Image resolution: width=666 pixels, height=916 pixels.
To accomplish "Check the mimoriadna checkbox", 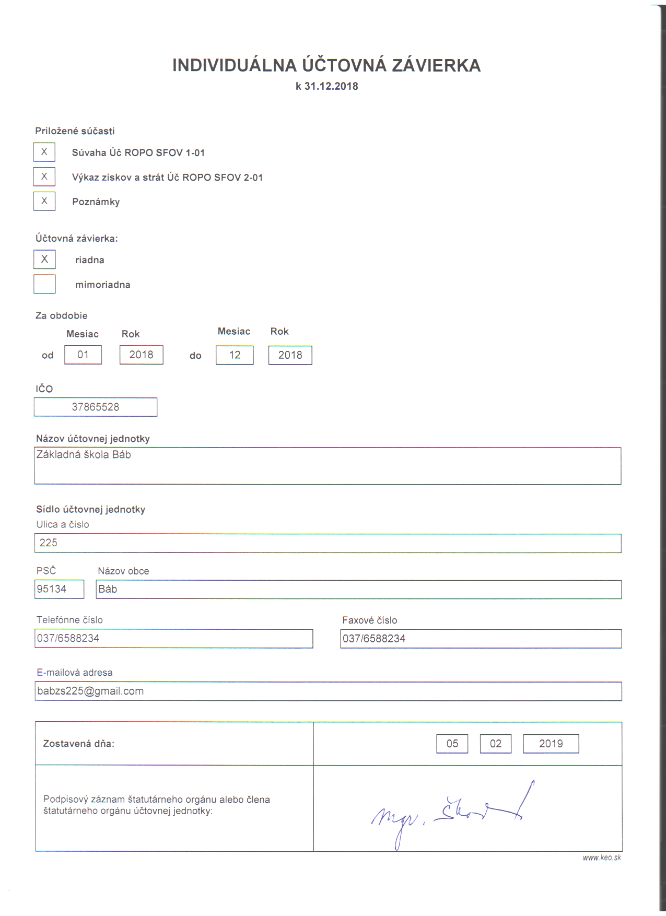I will (44, 284).
